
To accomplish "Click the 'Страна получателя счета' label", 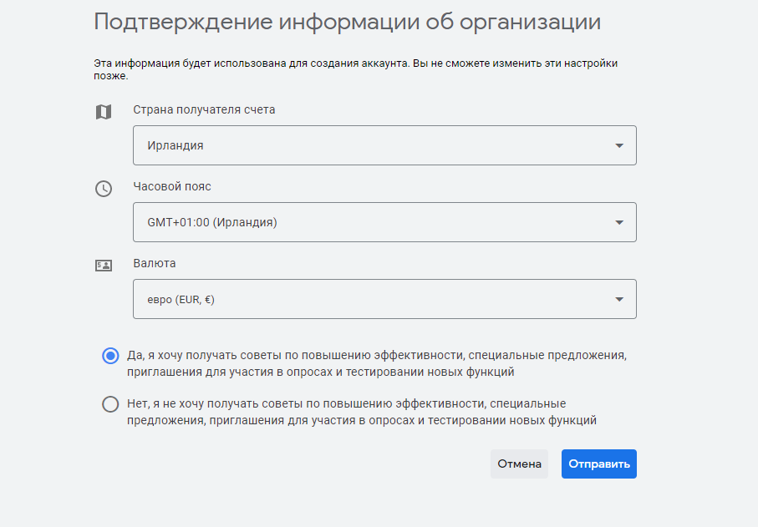I will click(204, 109).
